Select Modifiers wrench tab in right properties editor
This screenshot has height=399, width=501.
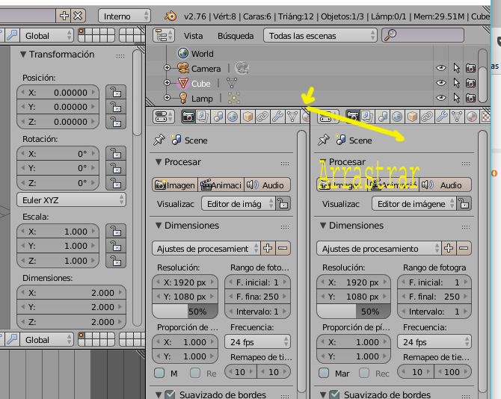[x=442, y=117]
